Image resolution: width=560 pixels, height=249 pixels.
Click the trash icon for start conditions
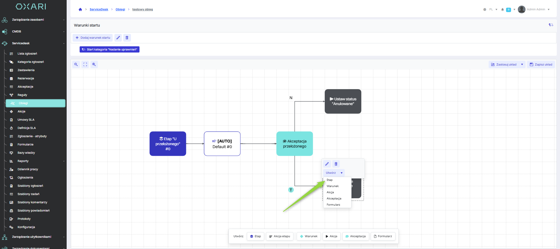[x=127, y=38]
